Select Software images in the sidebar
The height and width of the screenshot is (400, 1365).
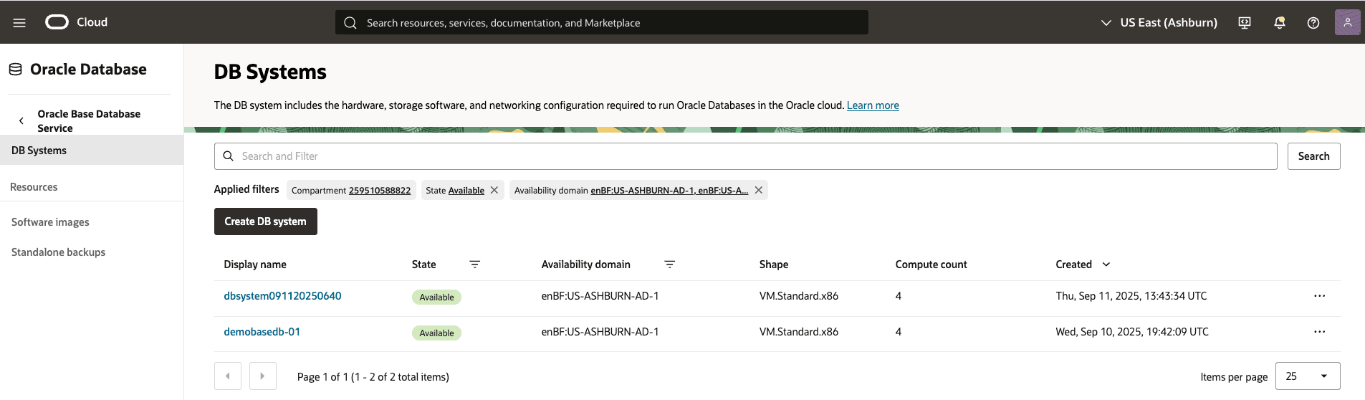(50, 222)
